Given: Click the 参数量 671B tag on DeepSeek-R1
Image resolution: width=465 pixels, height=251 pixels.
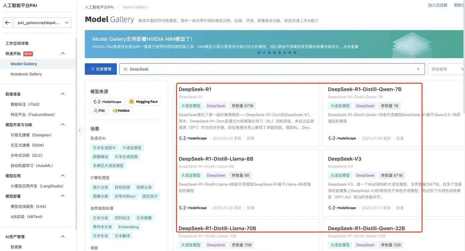Looking at the screenshot, I should 243,106.
